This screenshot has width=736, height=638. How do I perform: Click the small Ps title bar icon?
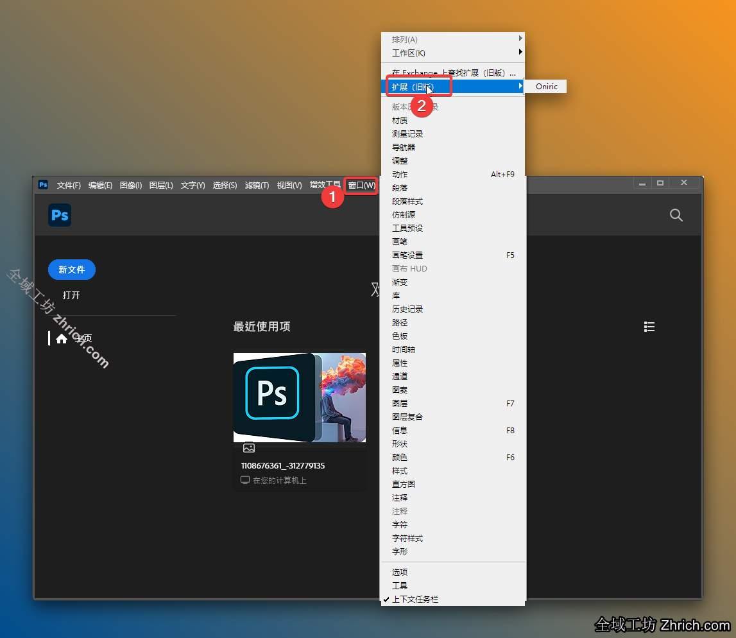pyautogui.click(x=43, y=184)
